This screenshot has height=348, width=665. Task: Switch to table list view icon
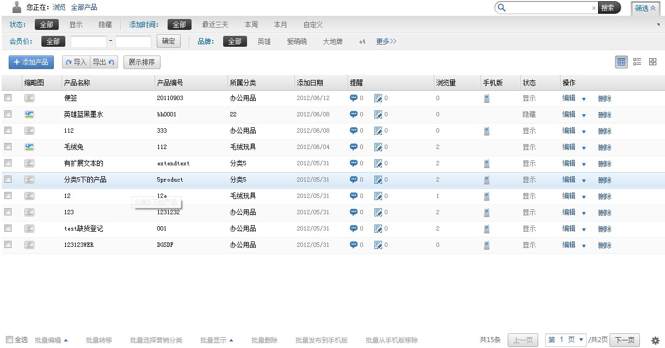[x=621, y=62]
